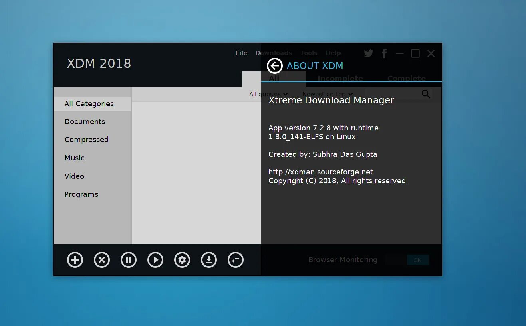The image size is (526, 326).
Task: Switch to the All tab
Action: point(274,79)
